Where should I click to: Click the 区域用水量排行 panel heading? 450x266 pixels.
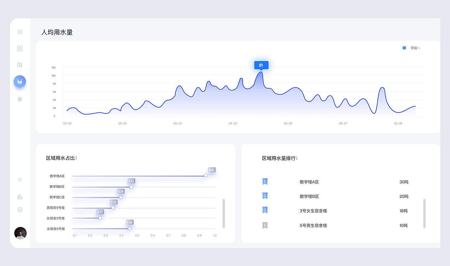pyautogui.click(x=280, y=158)
